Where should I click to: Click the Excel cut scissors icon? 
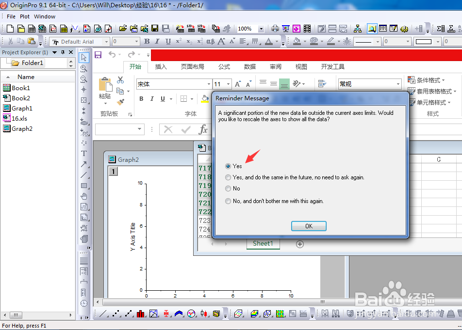[x=120, y=80]
